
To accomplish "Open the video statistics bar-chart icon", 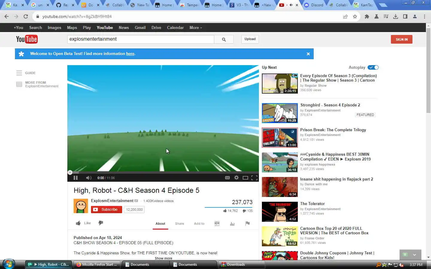I will [x=232, y=224].
